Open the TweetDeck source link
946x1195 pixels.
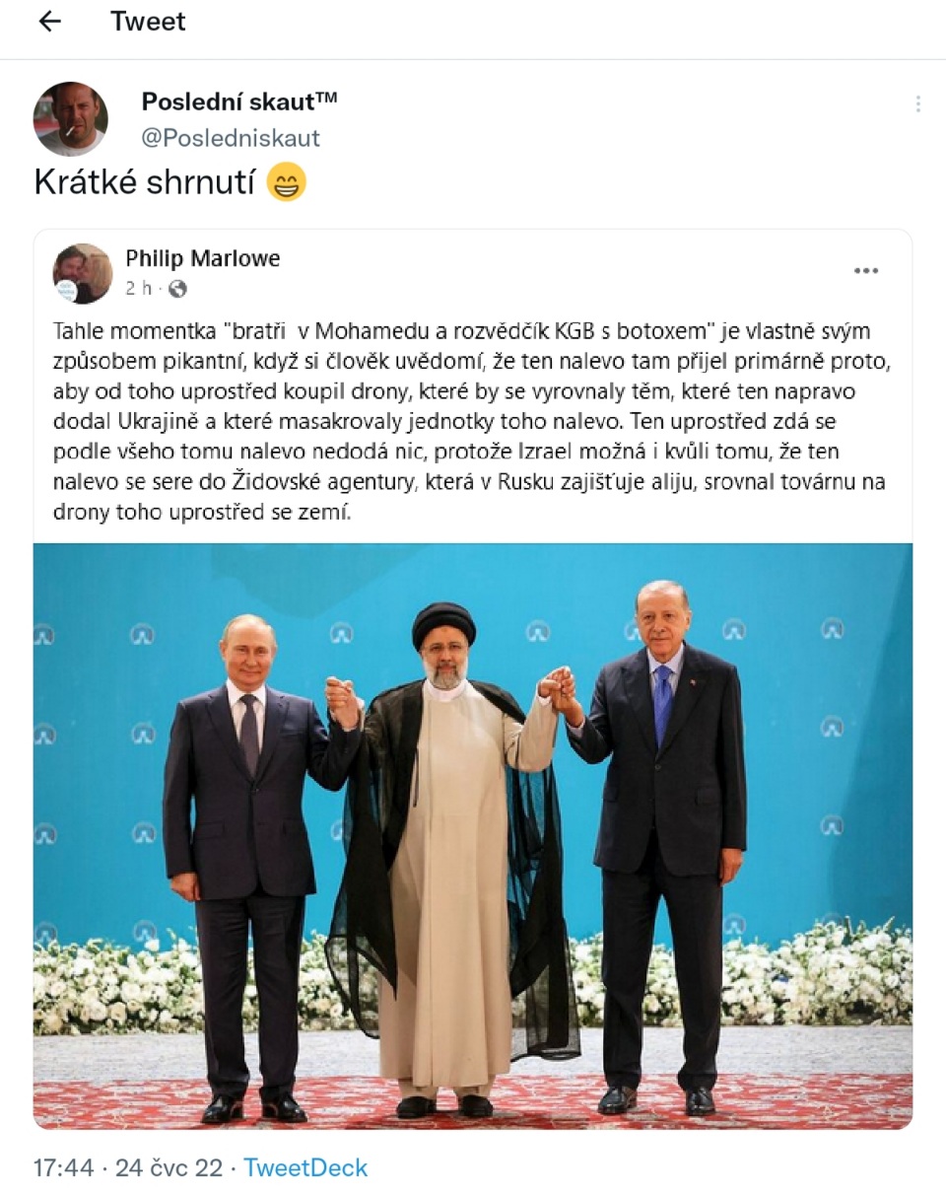[x=305, y=1168]
